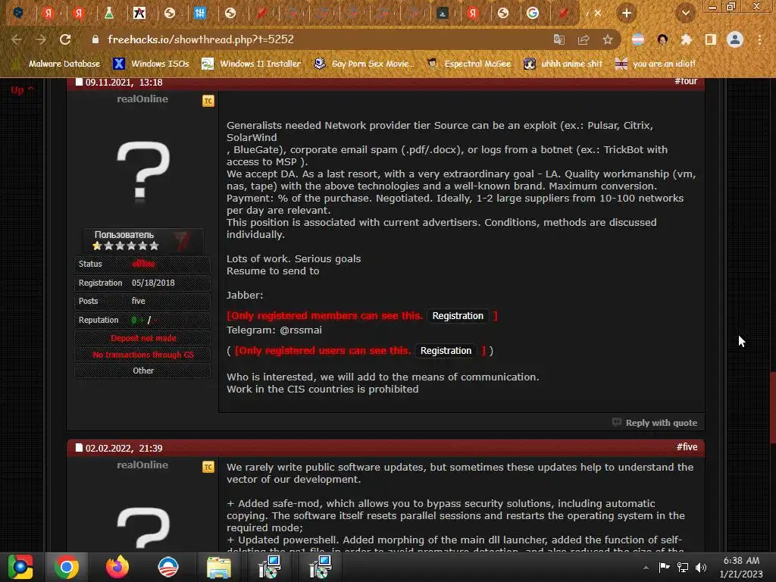Click the red Up link
The image size is (776, 582).
click(x=22, y=90)
